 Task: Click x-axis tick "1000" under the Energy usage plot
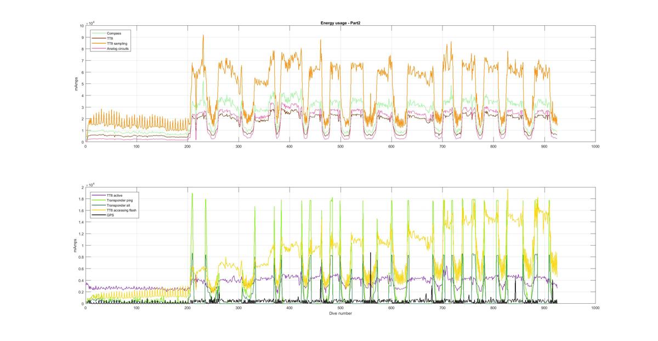(x=595, y=146)
